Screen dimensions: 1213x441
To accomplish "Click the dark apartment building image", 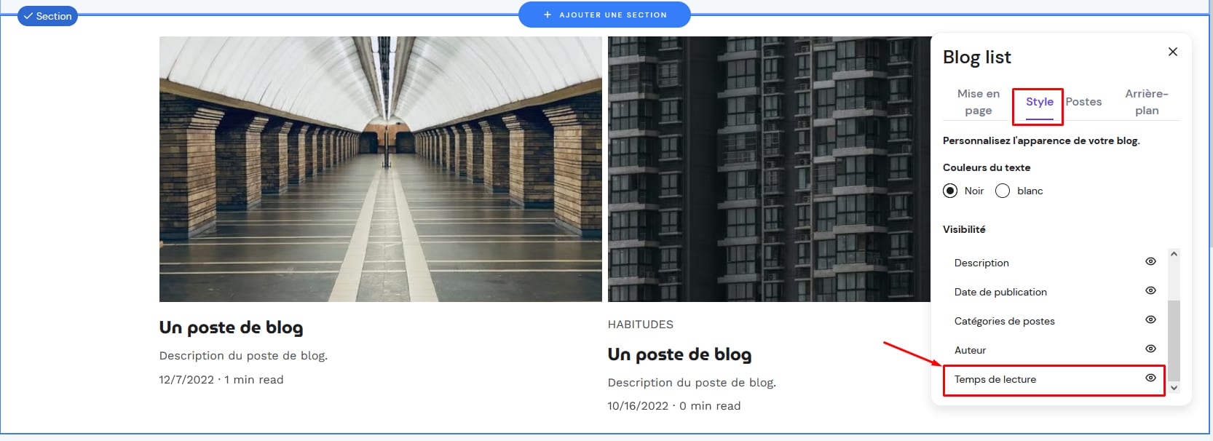I will (769, 169).
